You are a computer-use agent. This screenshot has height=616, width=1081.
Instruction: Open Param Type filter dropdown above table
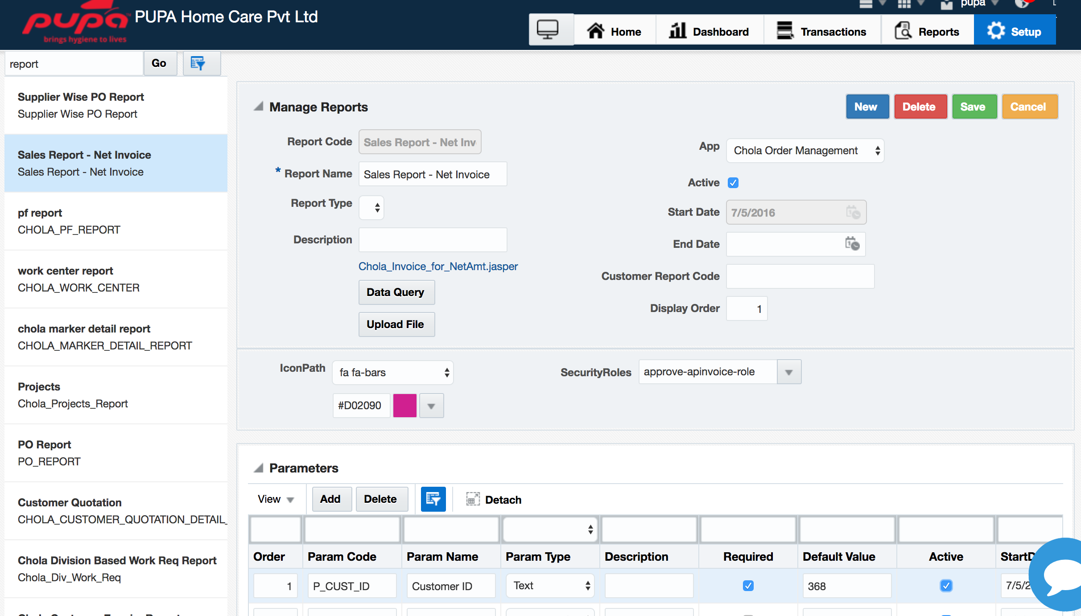coord(550,530)
